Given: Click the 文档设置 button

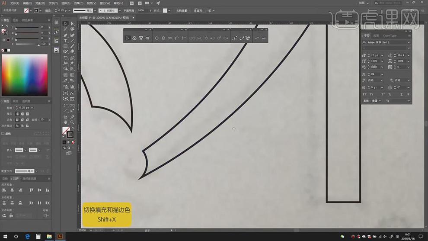Looking at the screenshot, I should pyautogui.click(x=181, y=10).
